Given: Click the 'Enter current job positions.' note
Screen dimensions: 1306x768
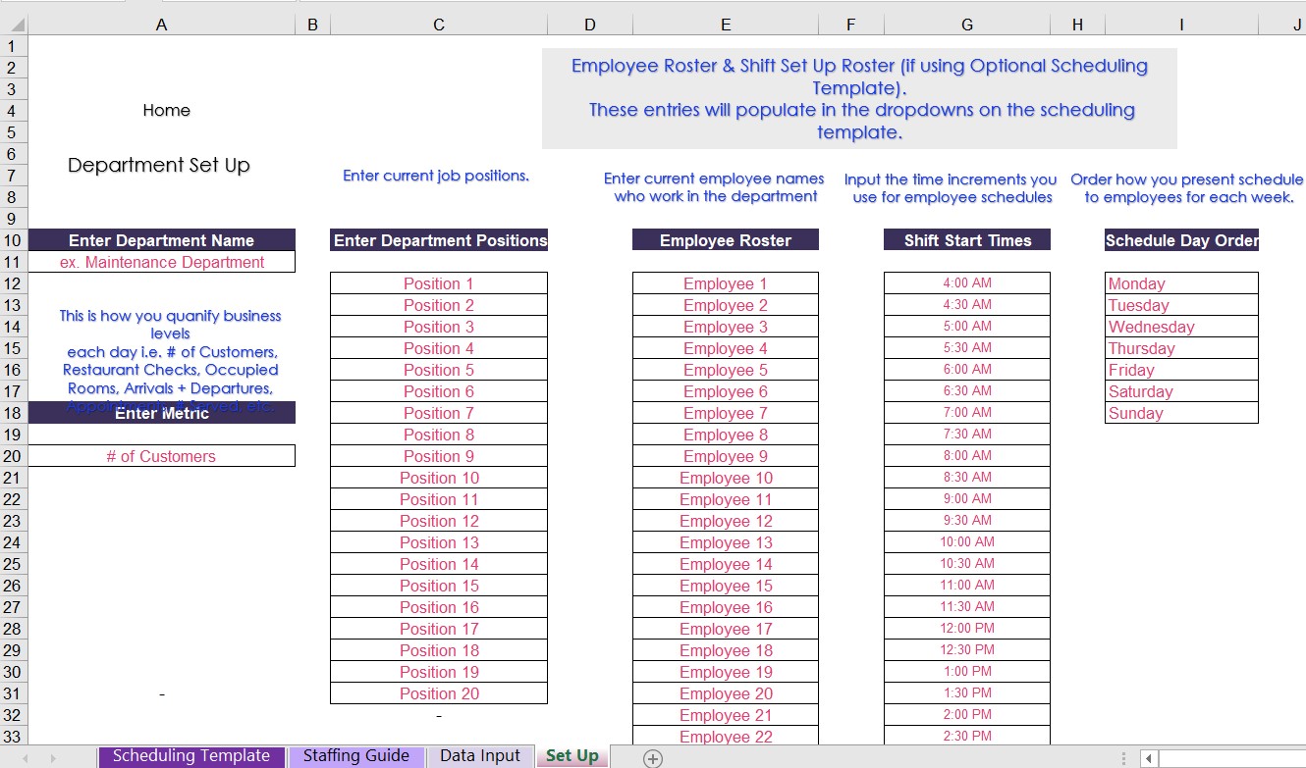Looking at the screenshot, I should (436, 176).
